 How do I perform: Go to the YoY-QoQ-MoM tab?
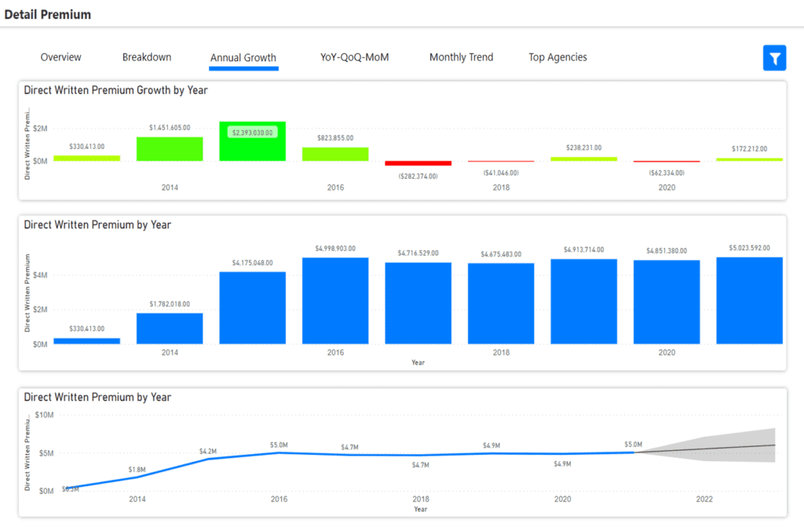(x=354, y=57)
